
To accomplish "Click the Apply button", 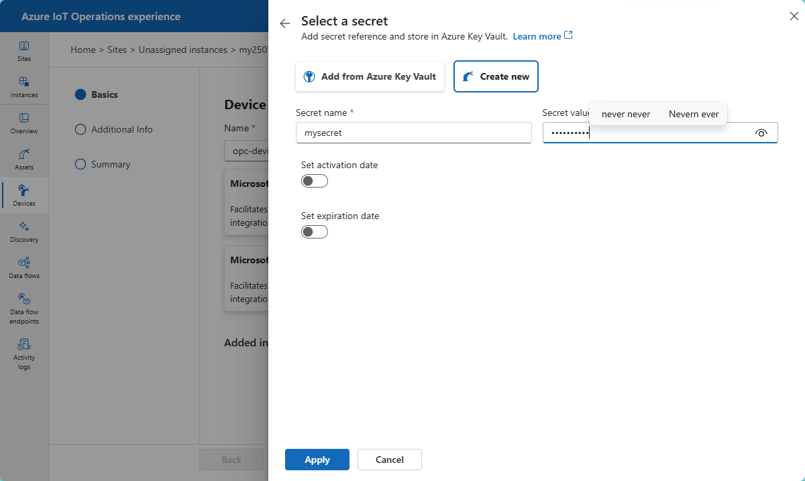I will pos(317,460).
